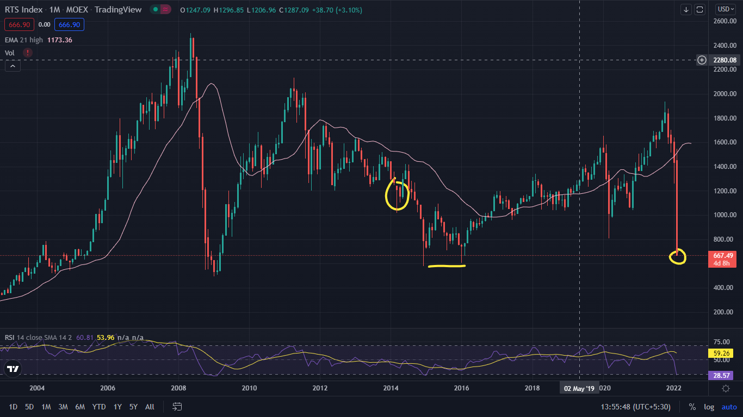
Task: Switch to the 5Y date range
Action: 133,407
